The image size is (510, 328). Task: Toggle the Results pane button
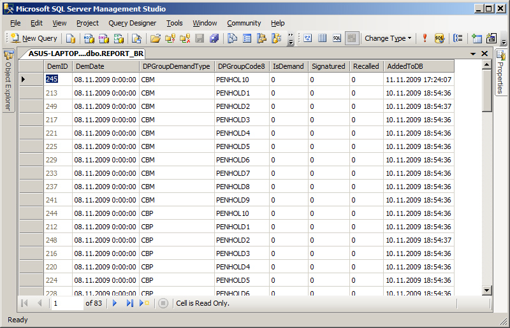point(352,38)
